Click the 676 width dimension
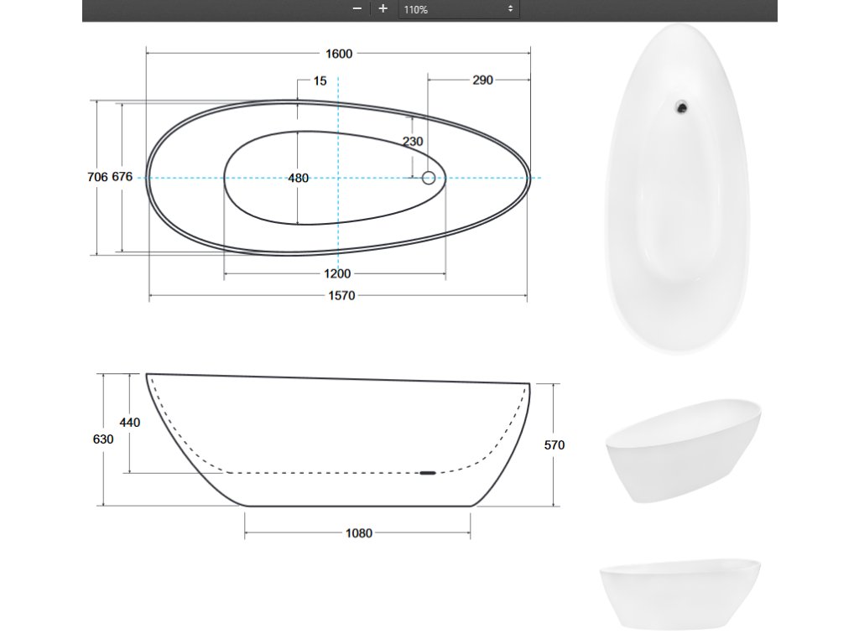This screenshot has width=859, height=644. (x=122, y=177)
